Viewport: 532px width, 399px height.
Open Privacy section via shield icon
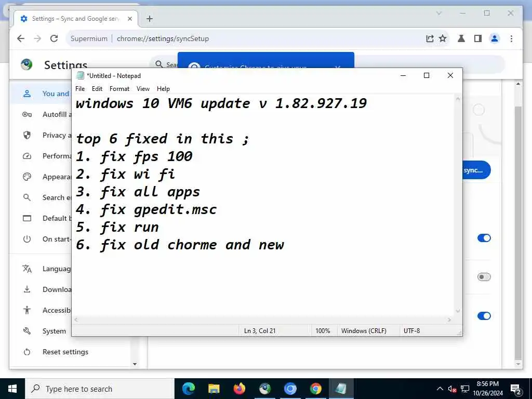pyautogui.click(x=27, y=135)
